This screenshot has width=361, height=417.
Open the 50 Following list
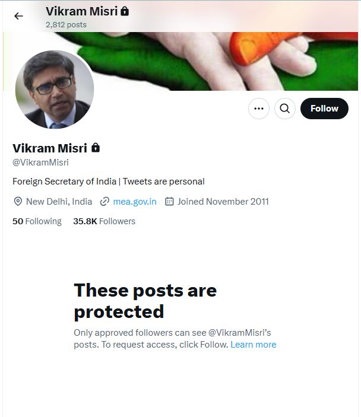[x=37, y=221]
